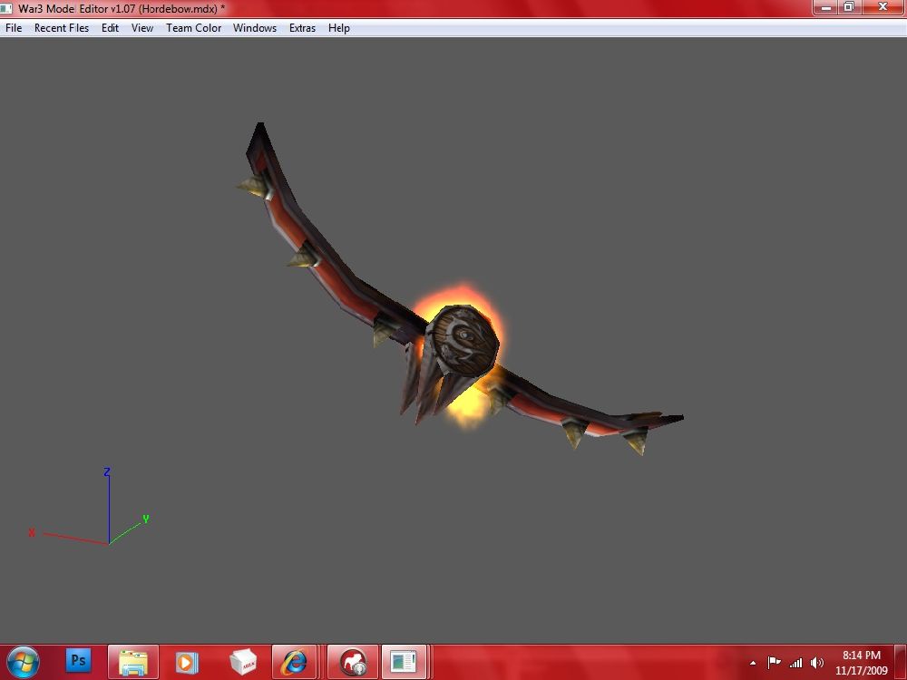Open the volume speaker tray icon

point(817,663)
